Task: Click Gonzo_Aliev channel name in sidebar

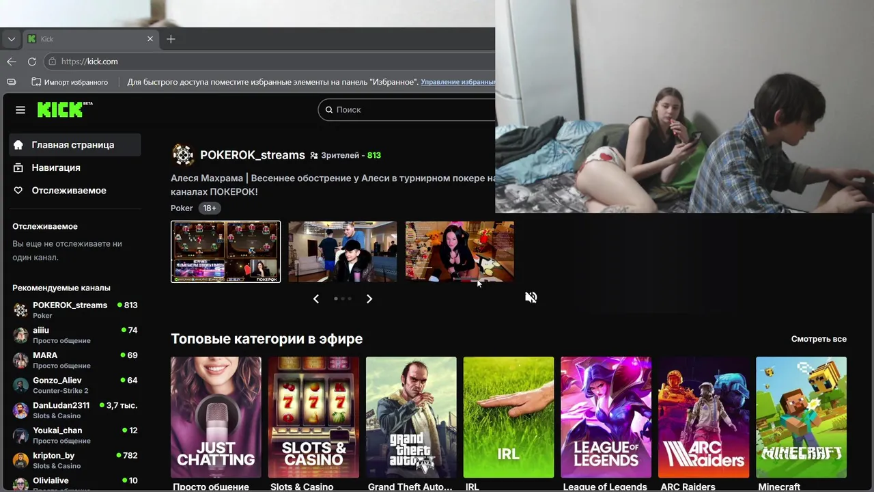Action: [57, 381]
